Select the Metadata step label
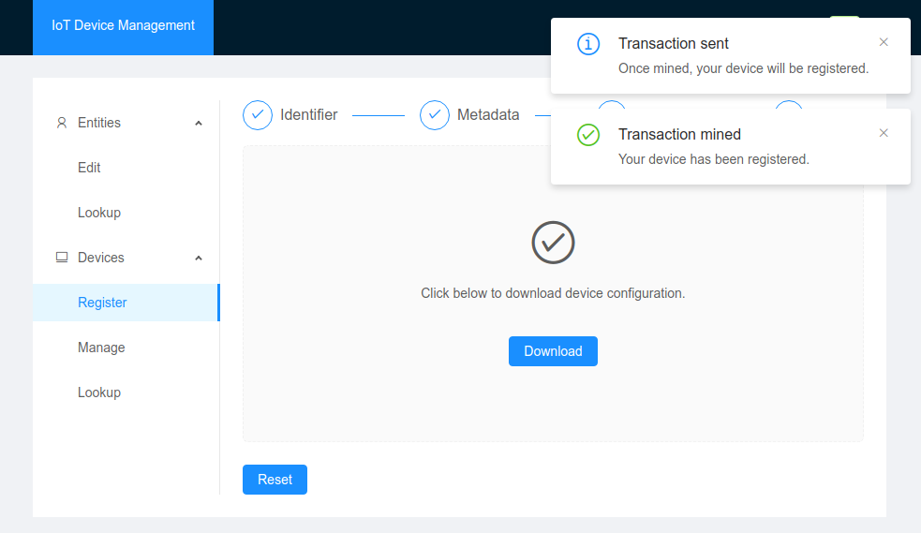The height and width of the screenshot is (533, 921). tap(488, 114)
